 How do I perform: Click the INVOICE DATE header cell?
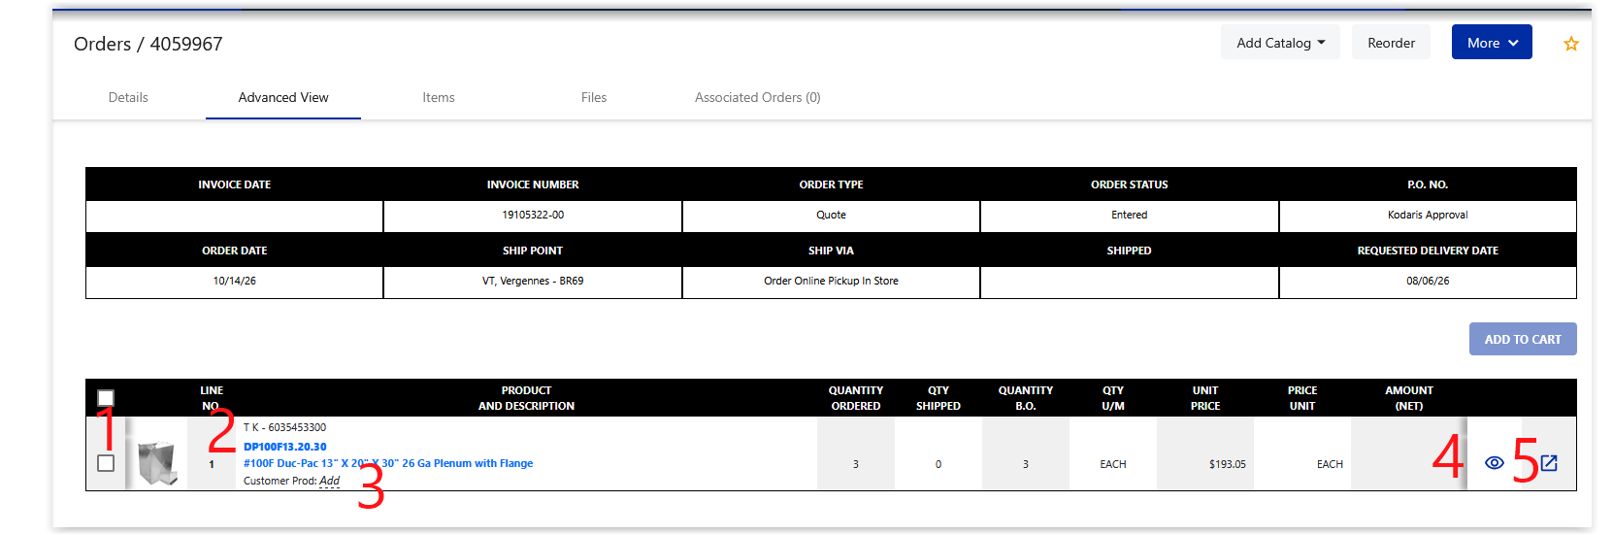235,184
